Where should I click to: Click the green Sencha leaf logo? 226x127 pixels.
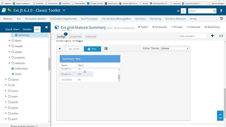click(10, 10)
